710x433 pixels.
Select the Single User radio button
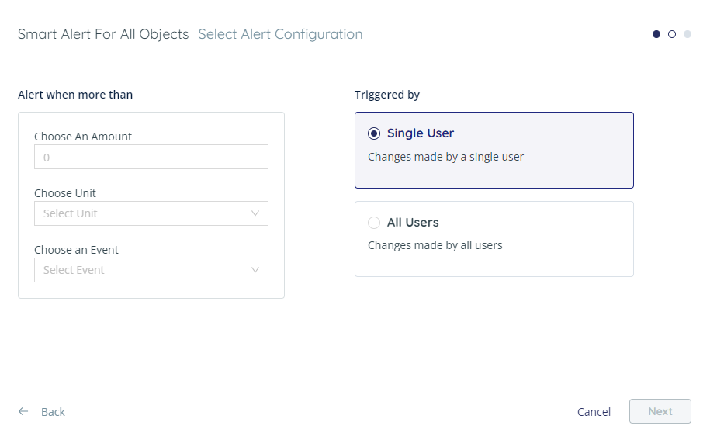coord(374,133)
